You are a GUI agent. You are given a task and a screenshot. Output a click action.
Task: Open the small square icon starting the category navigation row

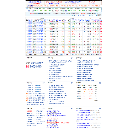click(x=26, y=9)
